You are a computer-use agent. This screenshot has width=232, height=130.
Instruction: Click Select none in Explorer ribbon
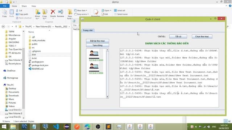click(121, 14)
